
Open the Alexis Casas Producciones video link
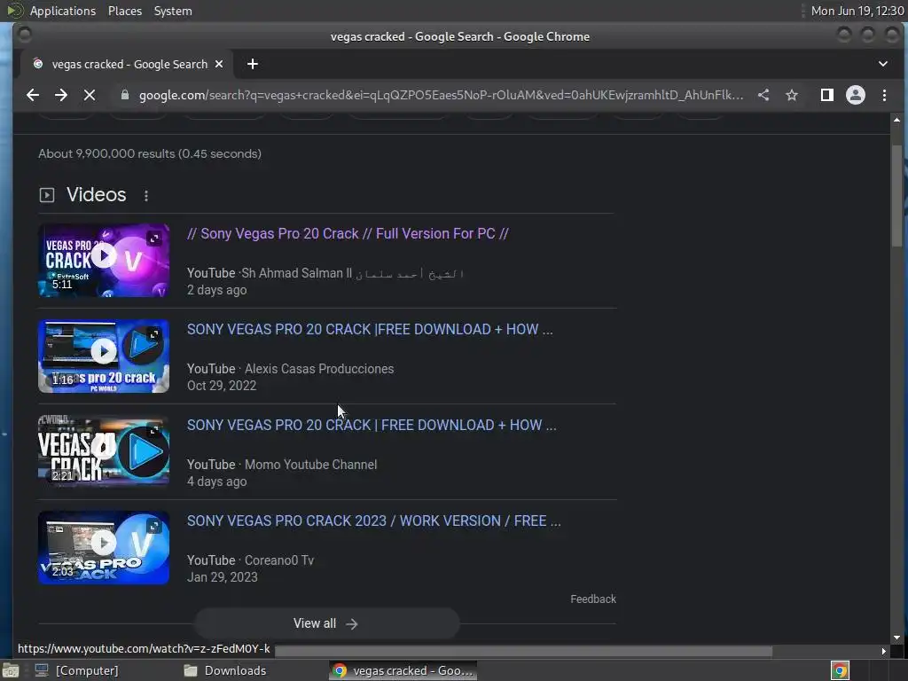pyautogui.click(x=370, y=329)
